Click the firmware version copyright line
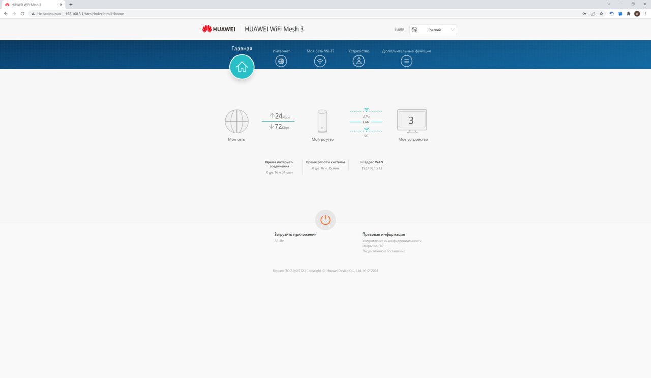Screen dimensions: 651x378 (x=325, y=271)
